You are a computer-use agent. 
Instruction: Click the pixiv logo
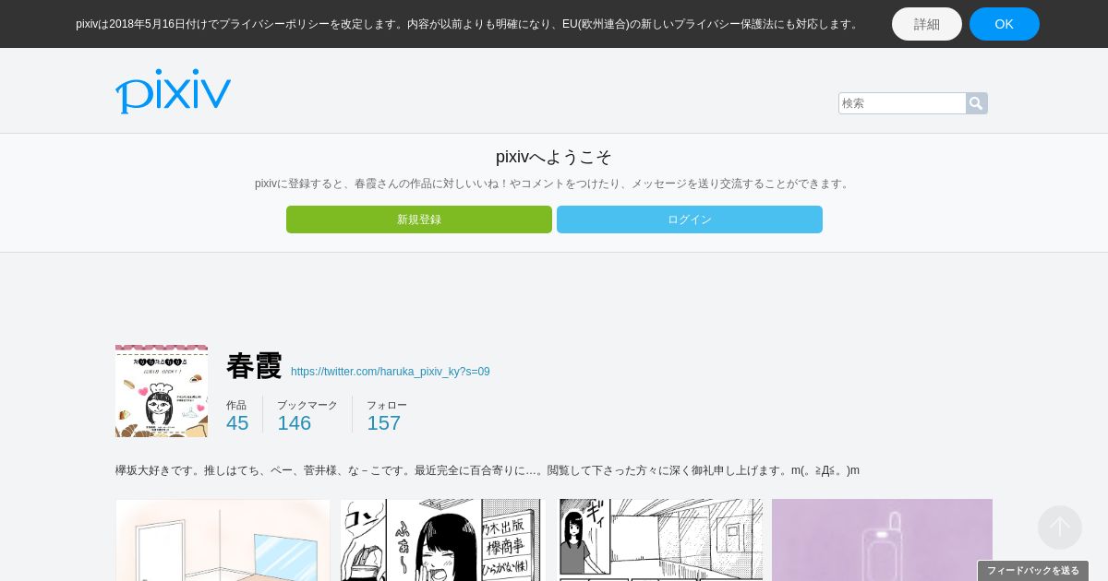173,91
